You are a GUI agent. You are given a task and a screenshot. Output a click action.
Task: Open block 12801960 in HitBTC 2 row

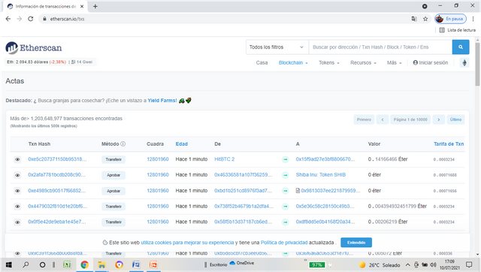tap(158, 159)
